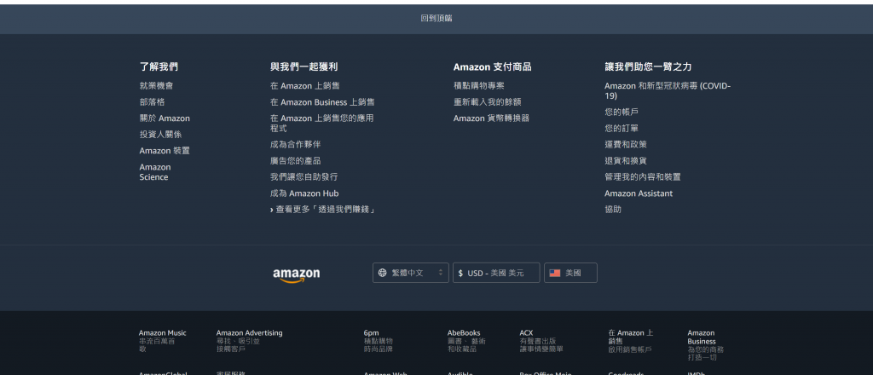Open the 成為合作夥伴 link

tap(296, 144)
